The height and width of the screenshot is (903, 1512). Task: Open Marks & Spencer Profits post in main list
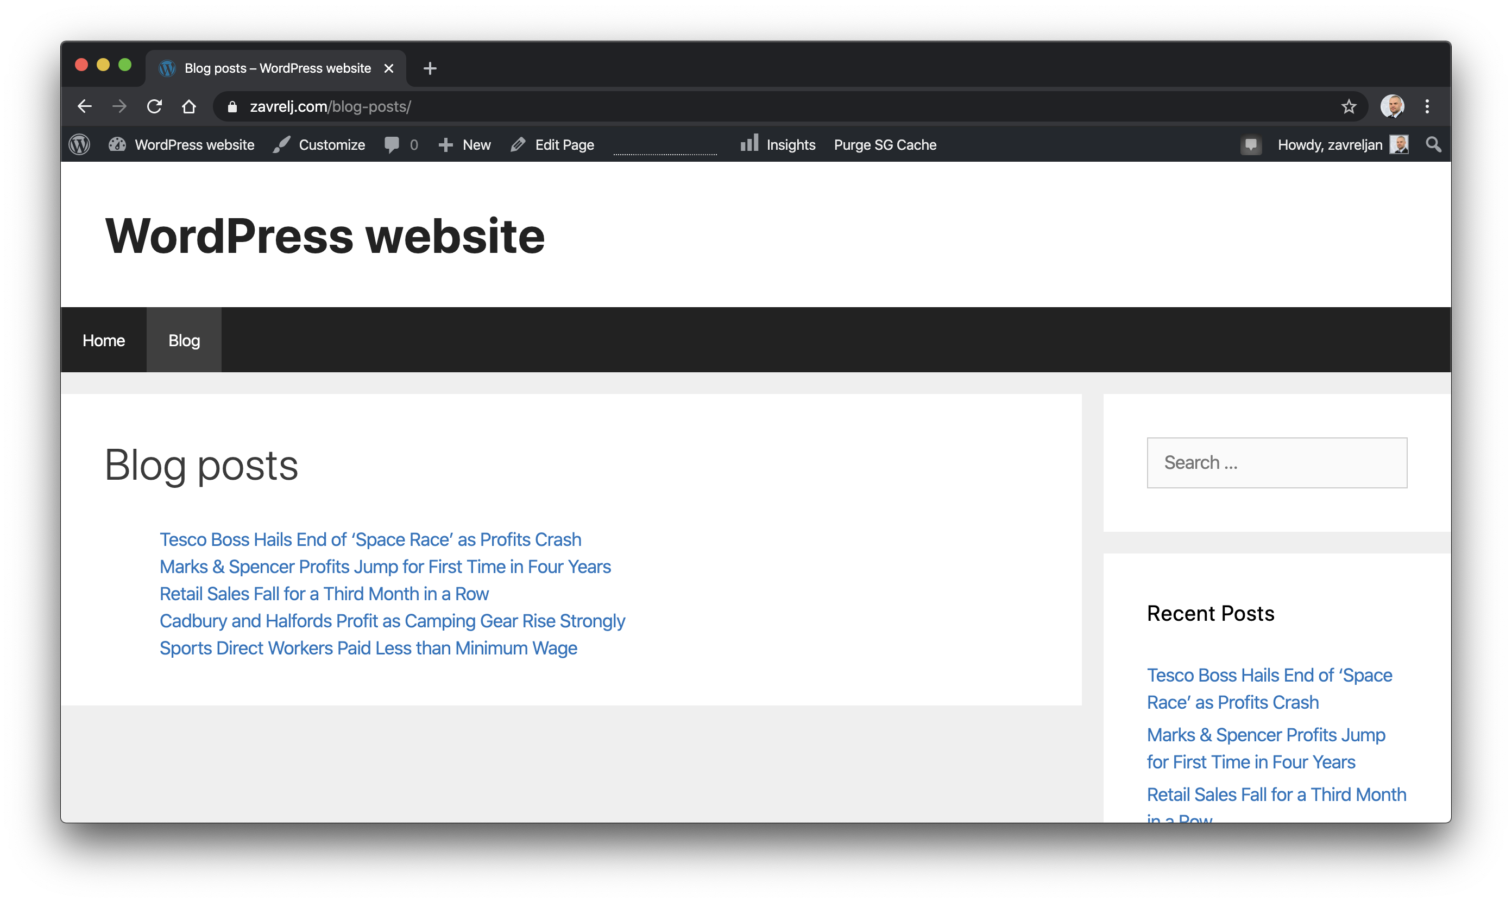point(385,567)
